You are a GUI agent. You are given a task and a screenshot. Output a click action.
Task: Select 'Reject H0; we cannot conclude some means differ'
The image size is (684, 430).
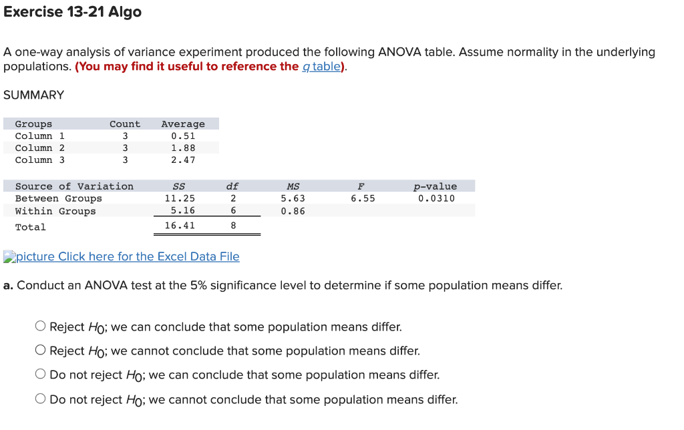40,350
